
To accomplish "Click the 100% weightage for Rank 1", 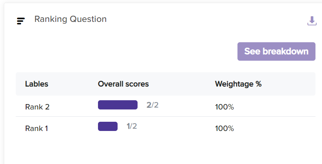I will tap(224, 128).
